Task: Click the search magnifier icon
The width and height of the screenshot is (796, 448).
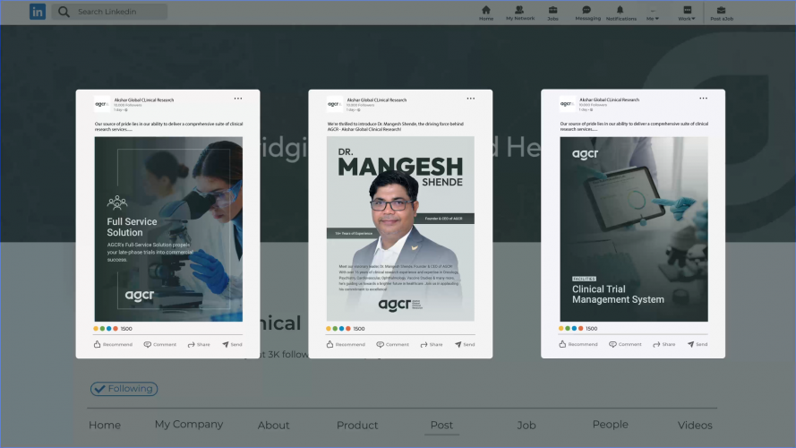Action: pos(64,11)
